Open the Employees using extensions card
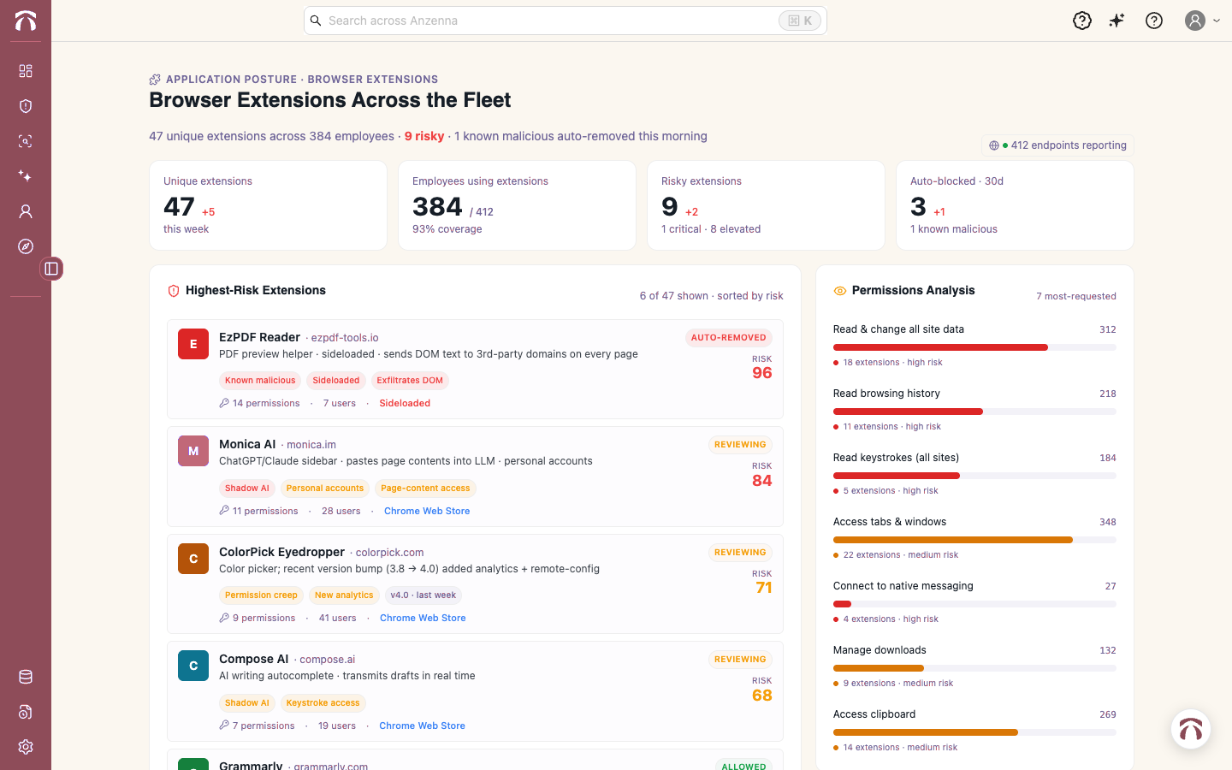The height and width of the screenshot is (770, 1232). tap(517, 205)
